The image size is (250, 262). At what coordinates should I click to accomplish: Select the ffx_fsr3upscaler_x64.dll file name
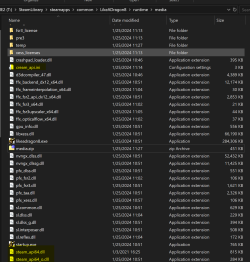point(37,111)
